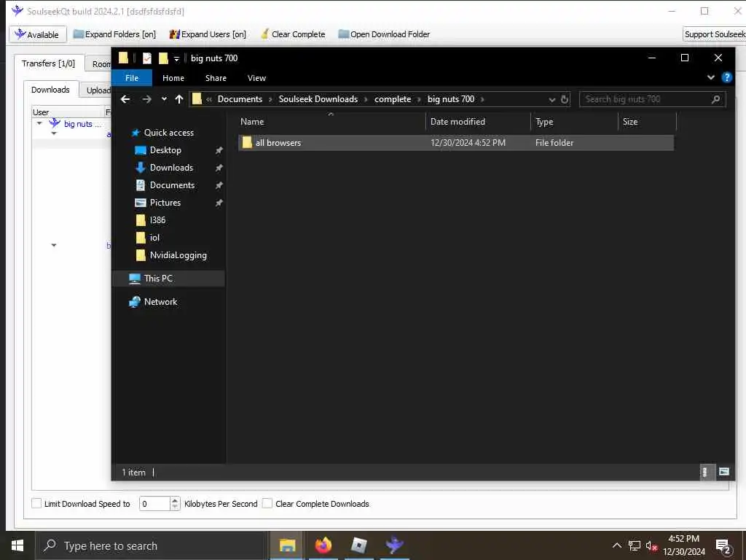Enable Clear Complete Downloads checkbox

pos(267,503)
